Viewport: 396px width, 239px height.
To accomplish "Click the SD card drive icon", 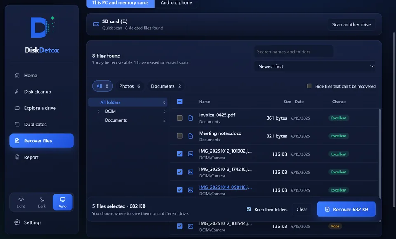I will (96, 24).
